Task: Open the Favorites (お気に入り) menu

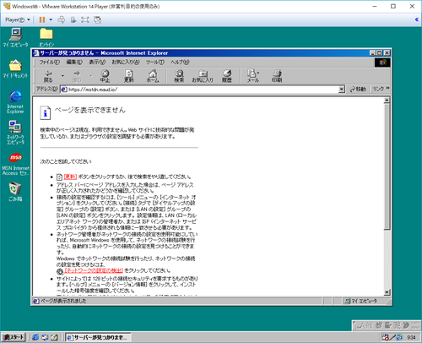Action: click(x=126, y=62)
